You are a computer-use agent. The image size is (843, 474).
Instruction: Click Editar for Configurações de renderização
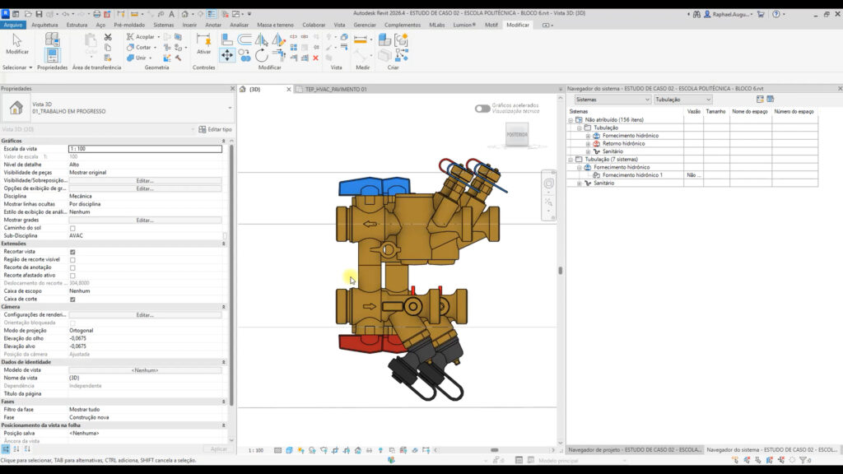[x=145, y=315]
